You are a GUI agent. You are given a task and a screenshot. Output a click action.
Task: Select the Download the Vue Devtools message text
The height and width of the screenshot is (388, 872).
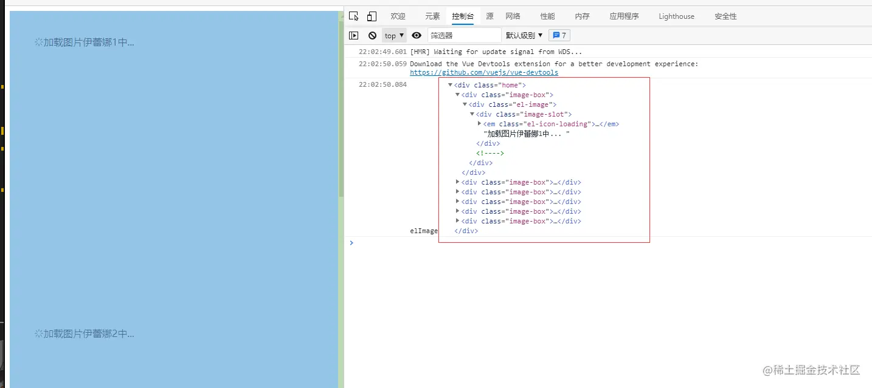pyautogui.click(x=554, y=64)
